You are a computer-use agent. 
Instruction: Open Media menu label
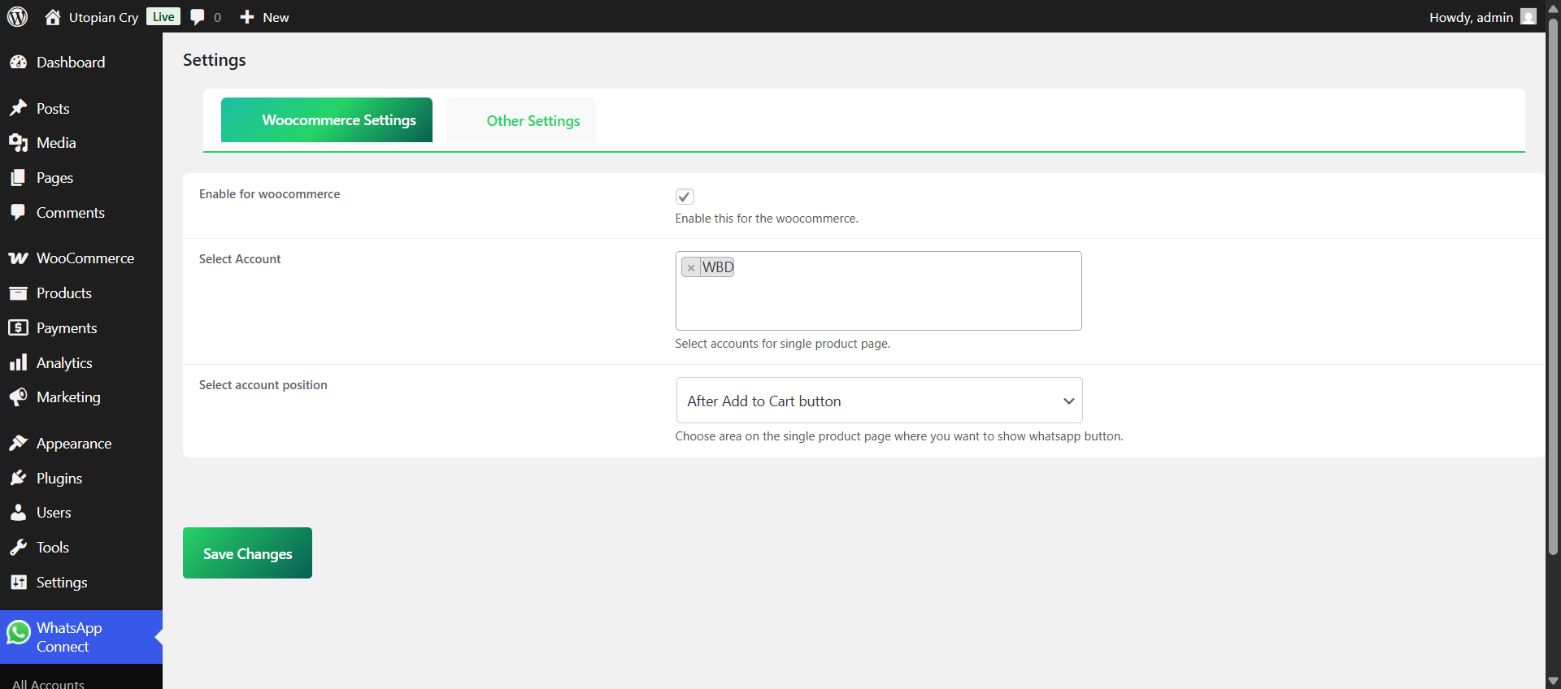tap(56, 143)
